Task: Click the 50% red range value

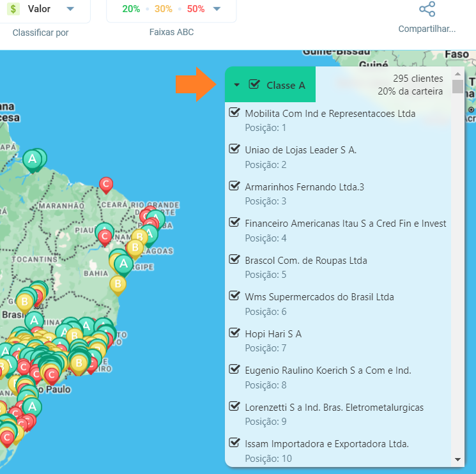Action: tap(196, 9)
